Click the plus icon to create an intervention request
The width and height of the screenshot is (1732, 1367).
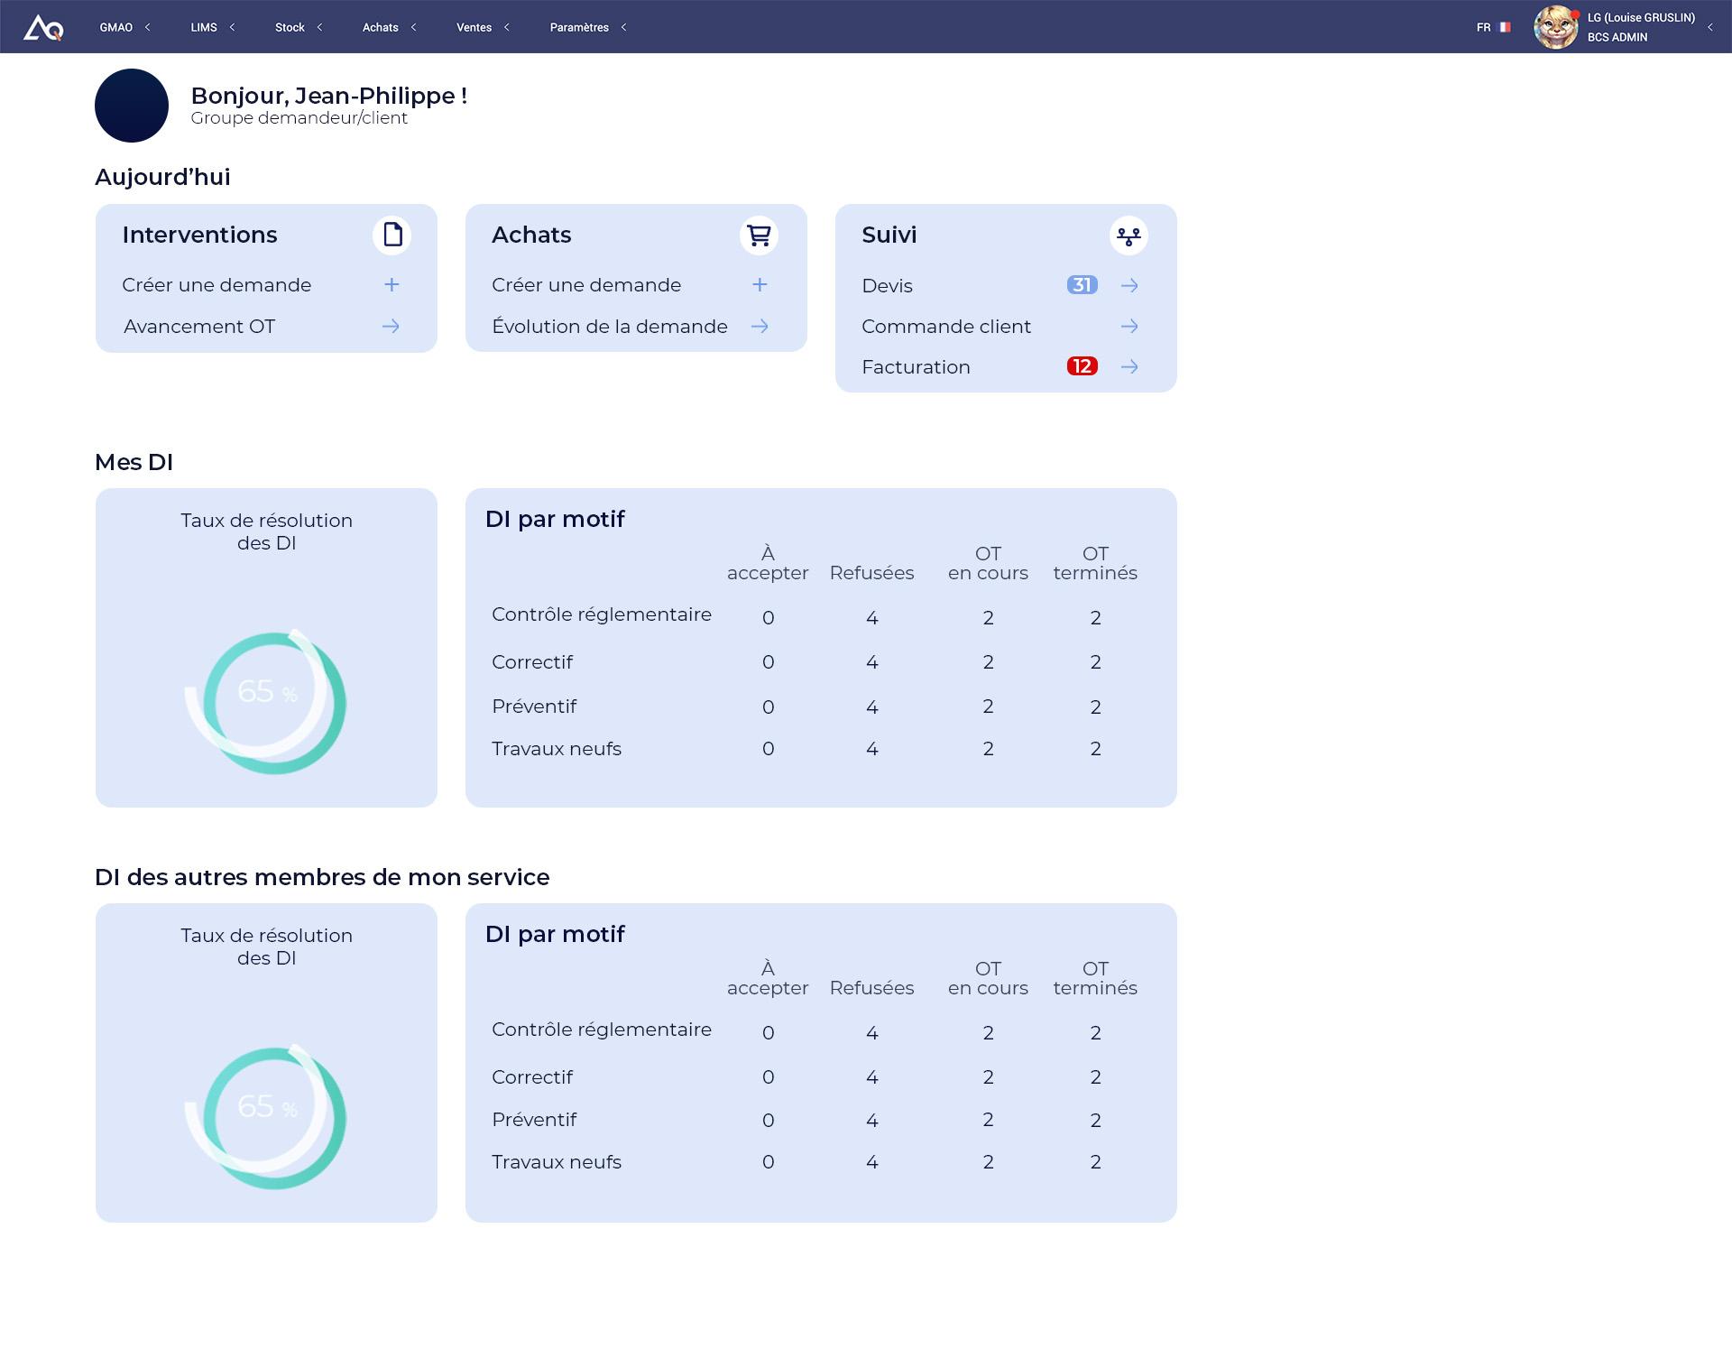pyautogui.click(x=392, y=284)
